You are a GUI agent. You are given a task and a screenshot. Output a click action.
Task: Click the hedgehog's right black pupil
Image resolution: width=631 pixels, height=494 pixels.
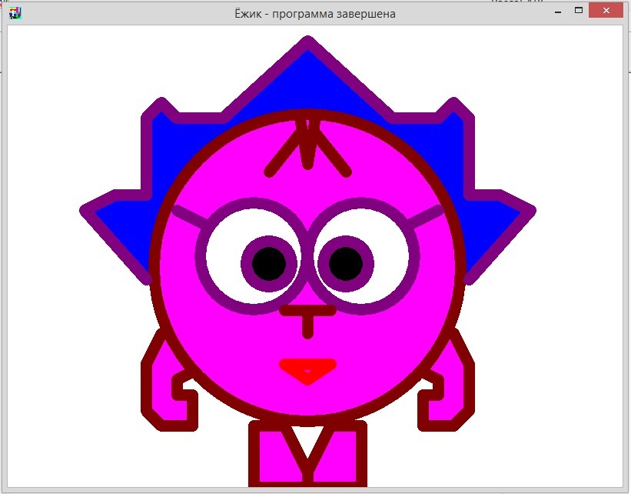click(x=346, y=264)
